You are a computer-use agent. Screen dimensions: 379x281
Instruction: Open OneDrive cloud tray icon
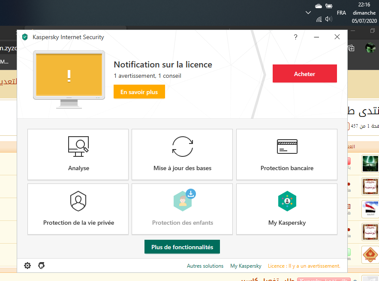pyautogui.click(x=319, y=6)
